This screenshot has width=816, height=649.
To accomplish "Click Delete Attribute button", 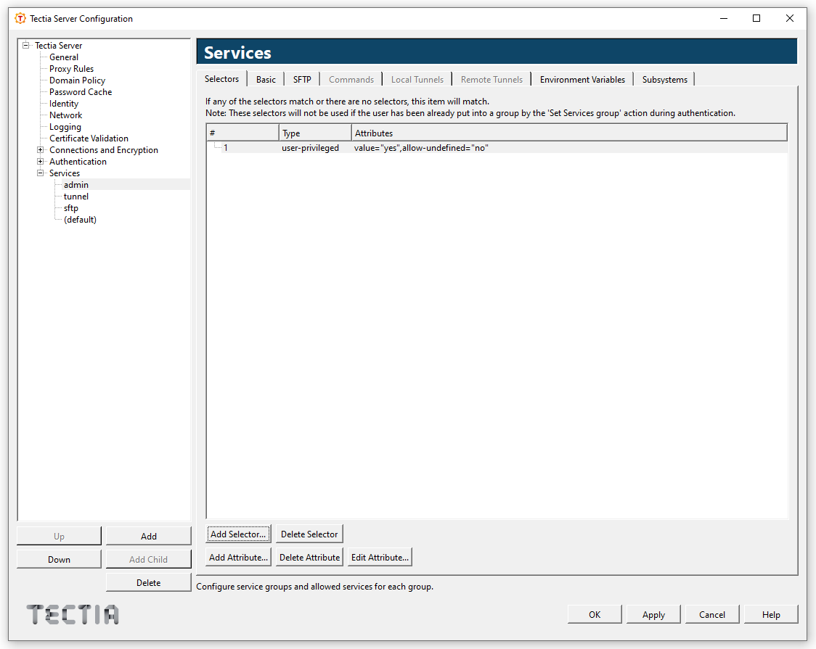I will tap(309, 557).
